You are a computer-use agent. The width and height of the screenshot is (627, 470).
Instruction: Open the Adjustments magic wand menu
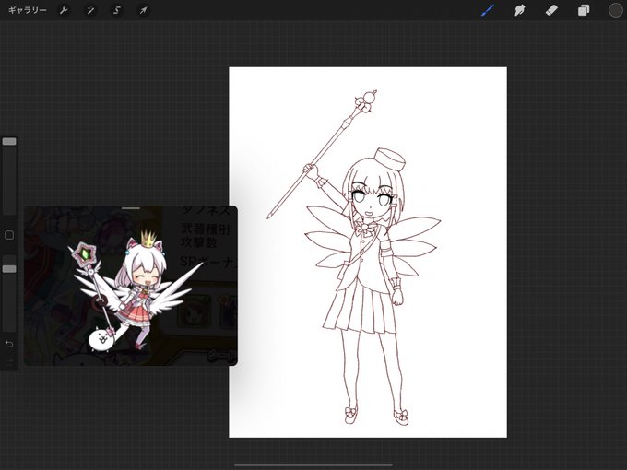tap(90, 10)
